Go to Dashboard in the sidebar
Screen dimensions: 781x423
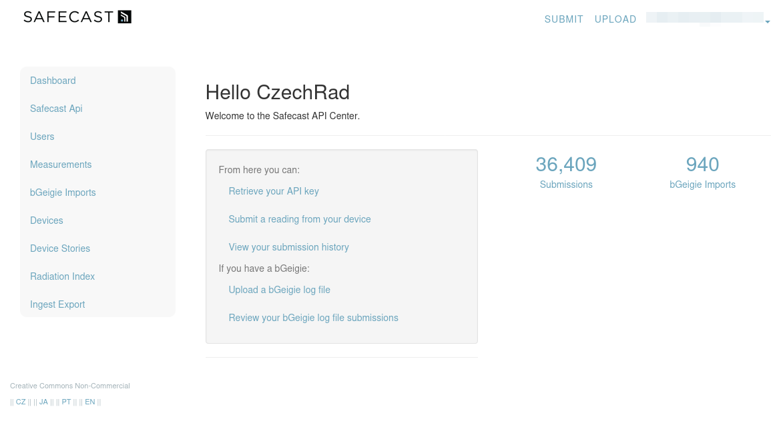click(53, 81)
